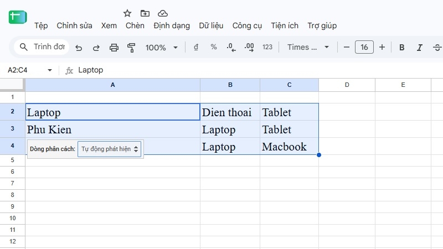Star this spreadsheet
Screen dimensions: 443x249
[127, 13]
